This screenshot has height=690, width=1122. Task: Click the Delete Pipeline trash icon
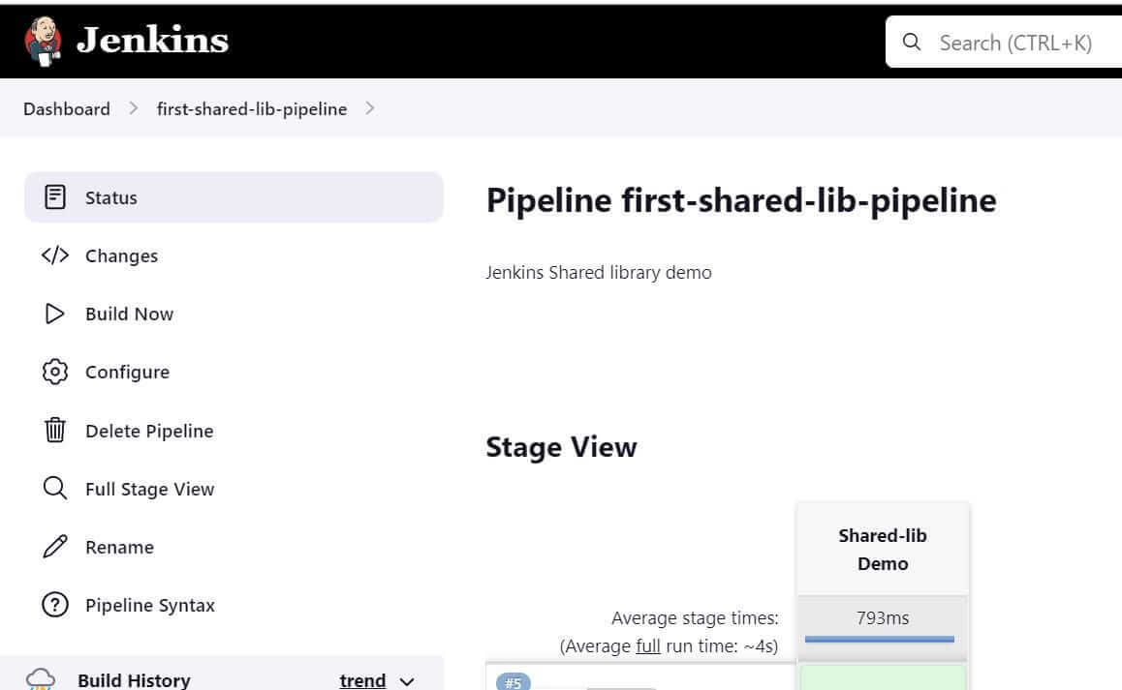(x=55, y=431)
